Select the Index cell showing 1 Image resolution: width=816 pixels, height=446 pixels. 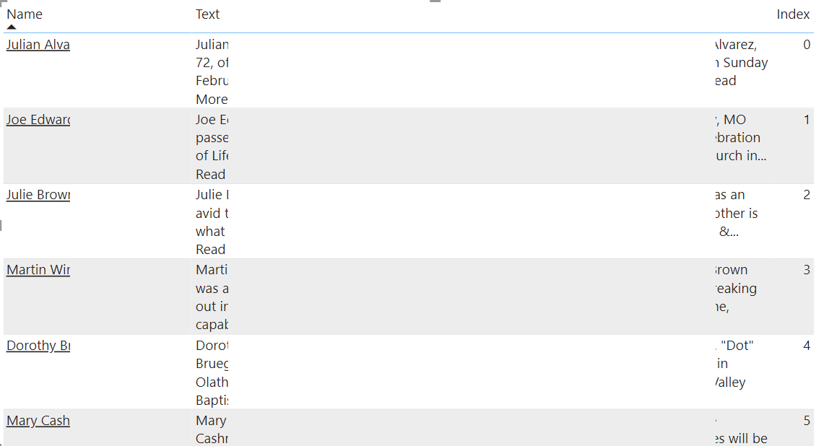(807, 120)
